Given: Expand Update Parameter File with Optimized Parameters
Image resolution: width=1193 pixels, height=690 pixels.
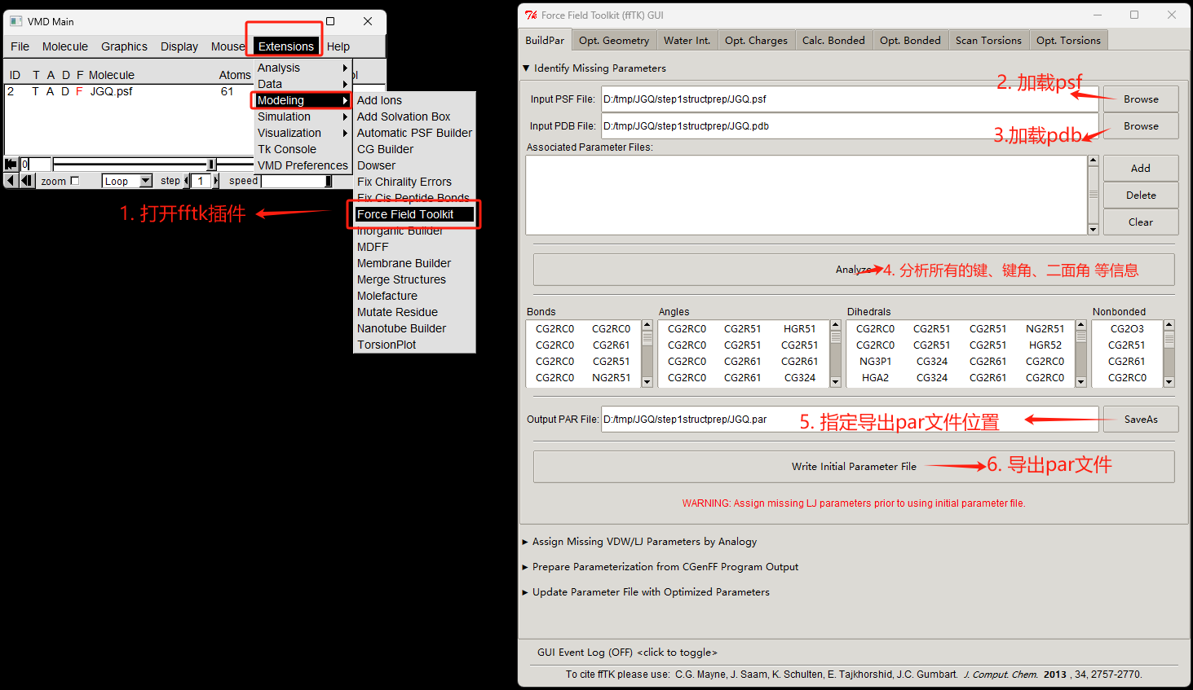Looking at the screenshot, I should (x=646, y=592).
